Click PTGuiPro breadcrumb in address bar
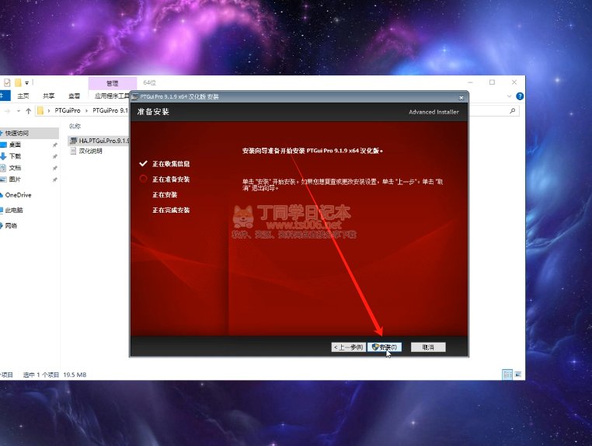The height and width of the screenshot is (446, 592). click(68, 110)
